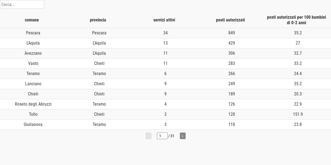Click the page number input box
This screenshot has height=165, width=331.
pos(162,136)
